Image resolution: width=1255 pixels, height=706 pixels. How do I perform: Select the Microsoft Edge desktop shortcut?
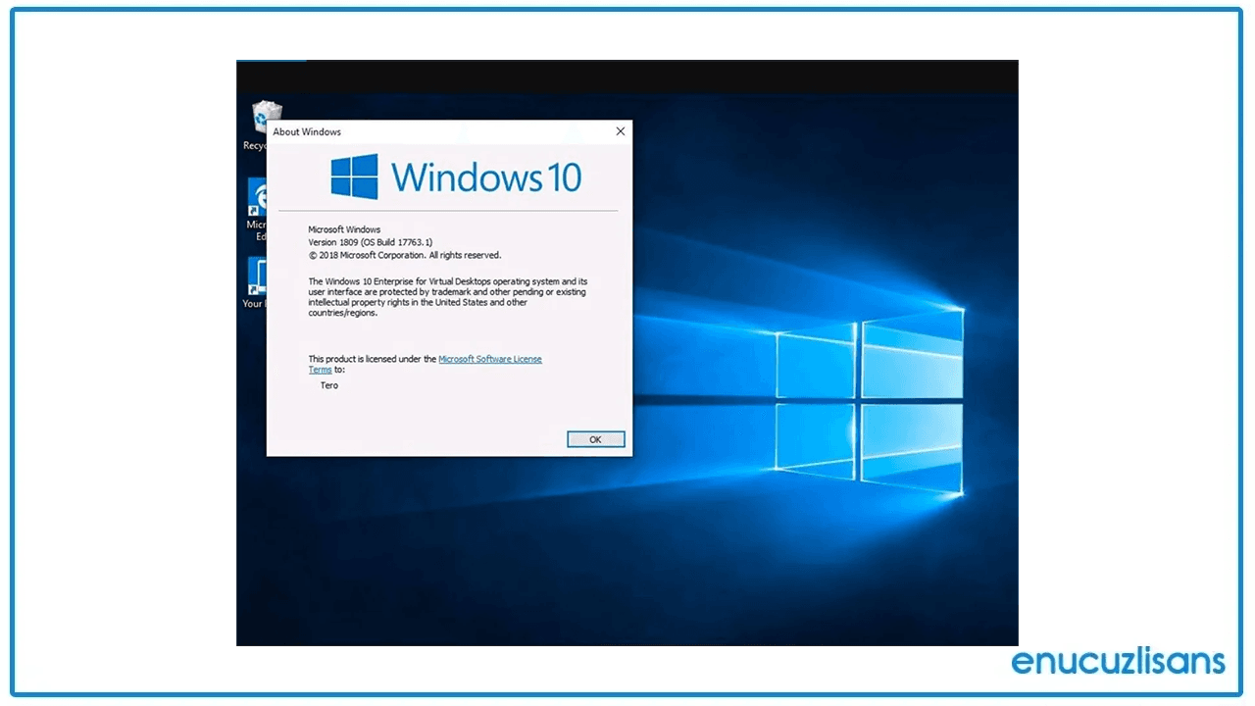click(x=257, y=209)
